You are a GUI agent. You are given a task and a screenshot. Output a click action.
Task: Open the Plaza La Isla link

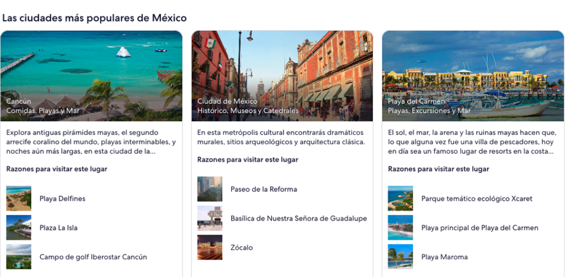58,228
